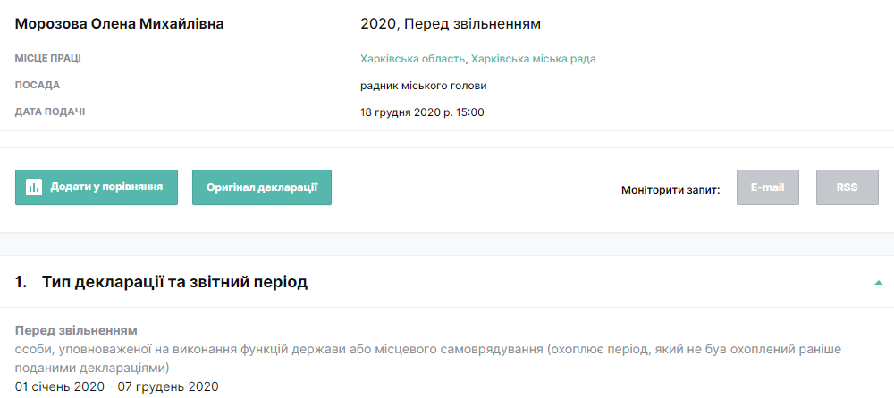The height and width of the screenshot is (398, 894).
Task: Click the Моніторити запит label
Action: [670, 189]
